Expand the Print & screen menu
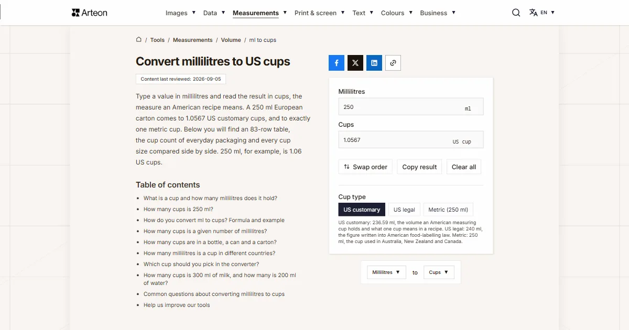 tap(319, 13)
